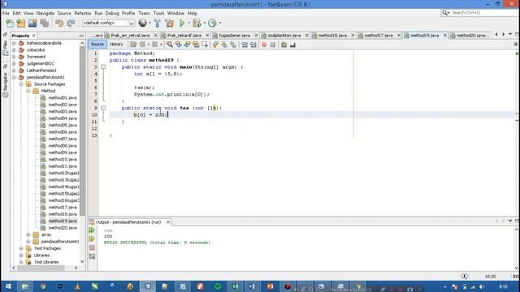
Task: Click the Find Next Occurrence icon
Action: click(x=187, y=45)
